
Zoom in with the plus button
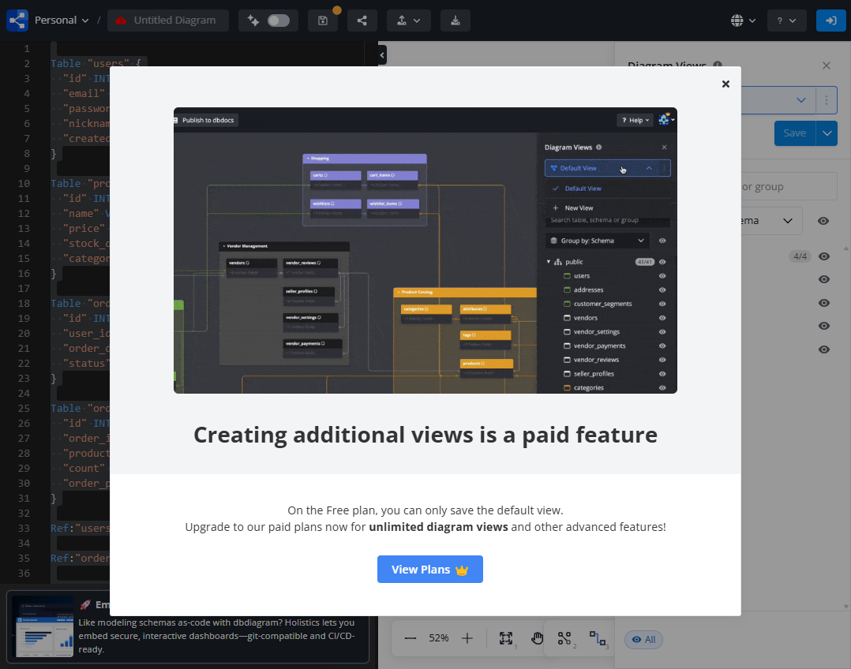click(467, 638)
